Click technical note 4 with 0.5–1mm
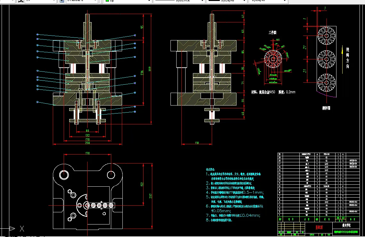 point(235,192)
